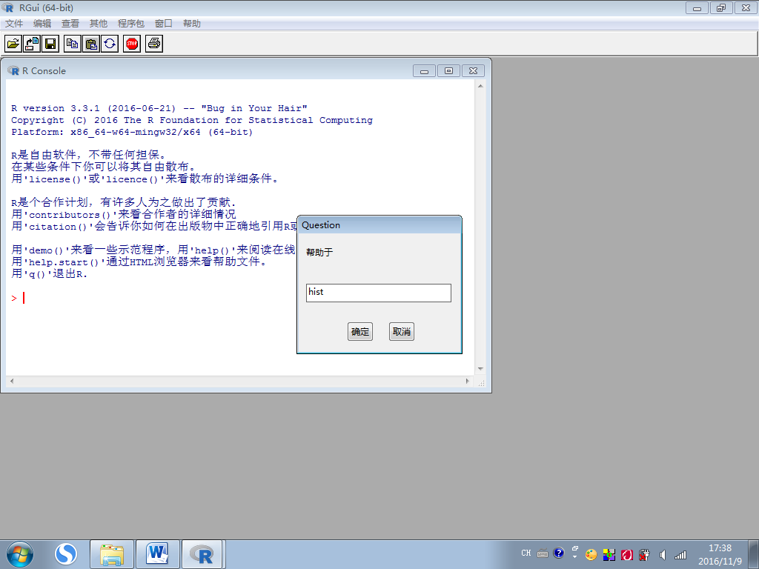Click the tray blue help question icon
759x569 pixels.
click(559, 553)
